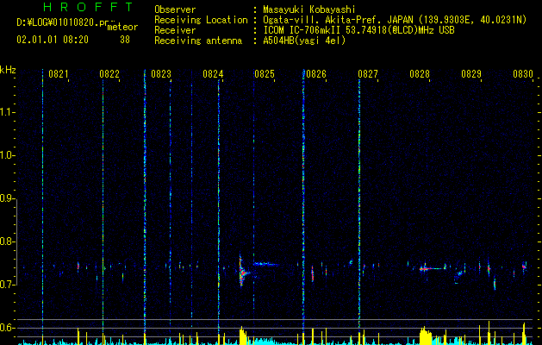The image size is (542, 345).
Task: Click the 1.0 kHz axis label
Action: 6,155
